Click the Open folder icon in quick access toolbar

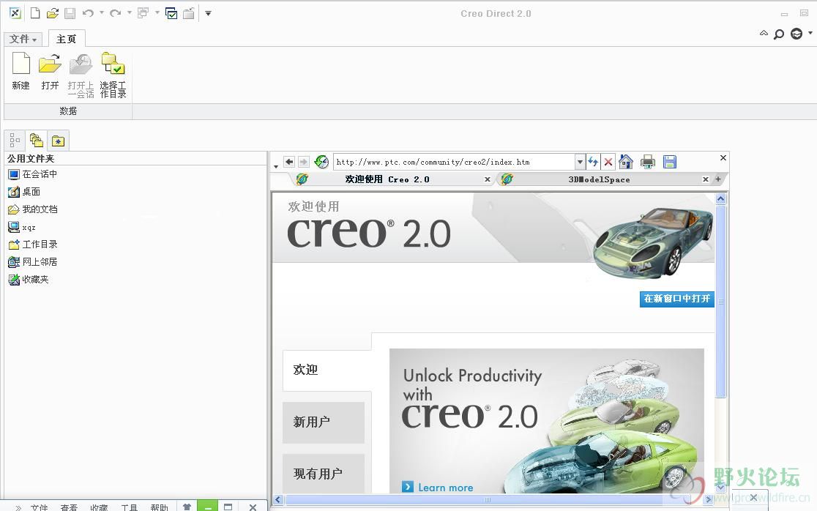(52, 13)
